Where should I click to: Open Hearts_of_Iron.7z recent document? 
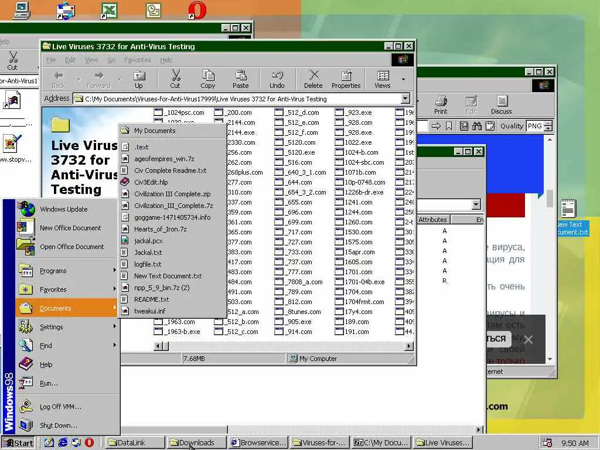pos(172,229)
